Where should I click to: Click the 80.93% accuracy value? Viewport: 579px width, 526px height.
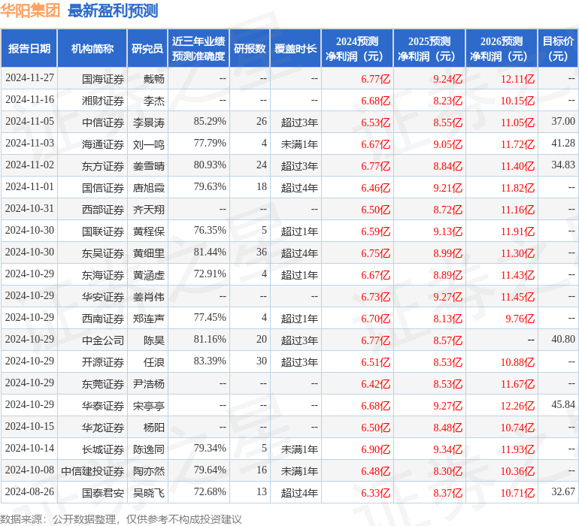pyautogui.click(x=210, y=165)
